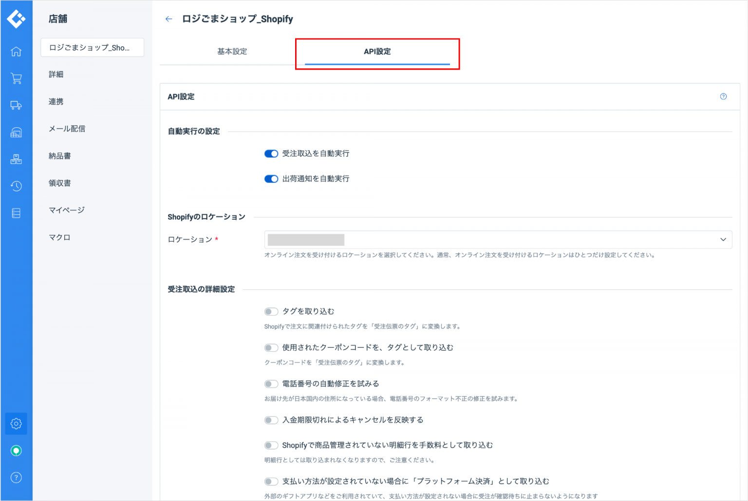The height and width of the screenshot is (501, 748).
Task: Open the ロジごまショップ_Sho... store selector
Action: (92, 48)
